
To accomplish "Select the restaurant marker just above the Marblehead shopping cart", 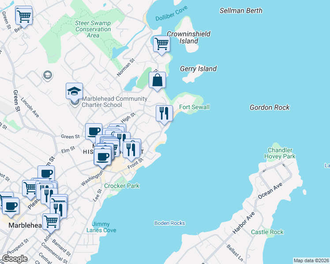I will coord(59,210).
